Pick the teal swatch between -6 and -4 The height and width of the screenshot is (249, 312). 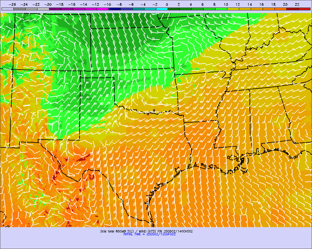pos(138,9)
